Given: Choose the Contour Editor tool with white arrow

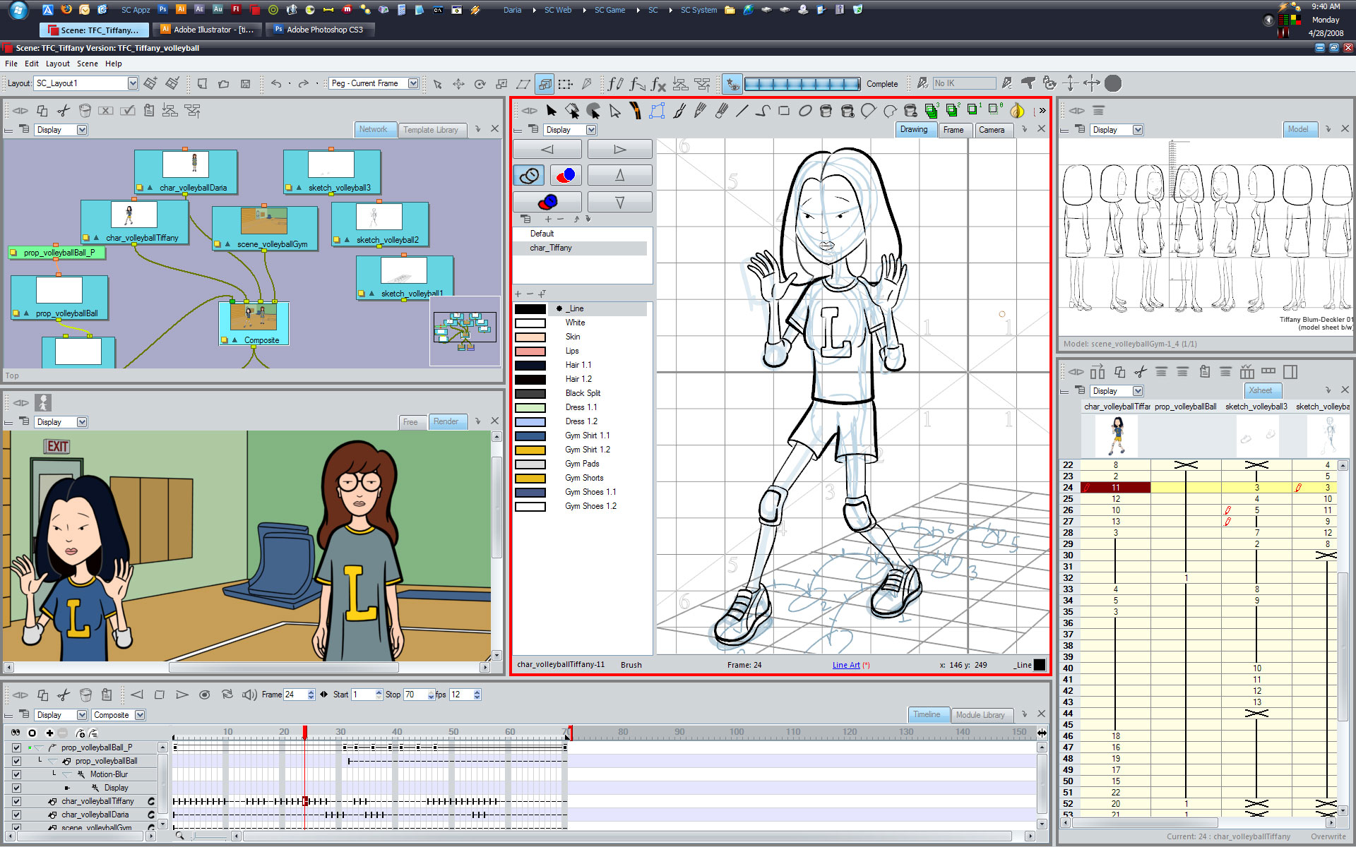Looking at the screenshot, I should pos(615,111).
